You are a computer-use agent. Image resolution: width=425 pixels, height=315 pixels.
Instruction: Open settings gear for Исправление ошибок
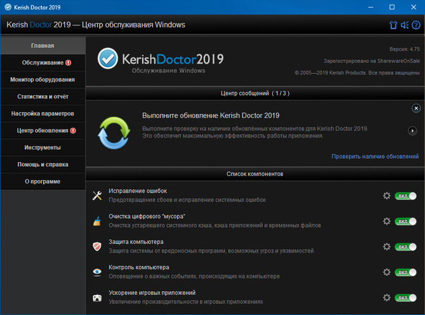pyautogui.click(x=387, y=195)
